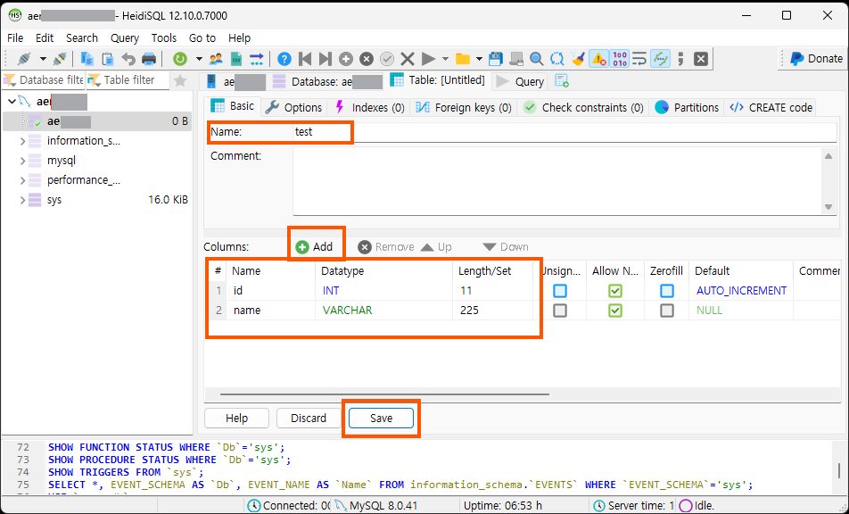Click the Add column button
This screenshot has height=514, width=849.
(315, 247)
